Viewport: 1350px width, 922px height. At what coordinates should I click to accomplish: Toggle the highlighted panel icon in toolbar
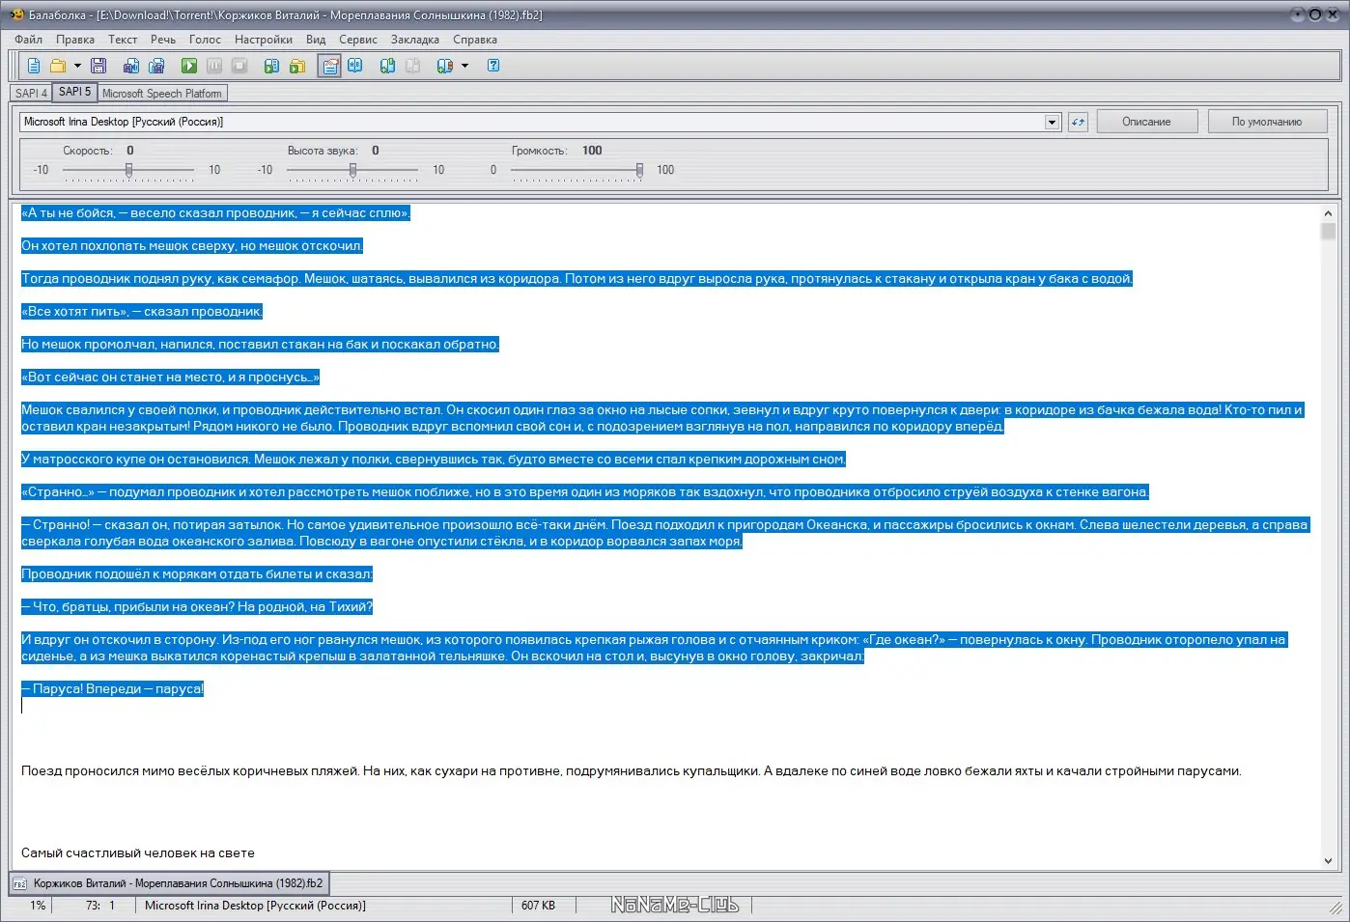[x=329, y=66]
